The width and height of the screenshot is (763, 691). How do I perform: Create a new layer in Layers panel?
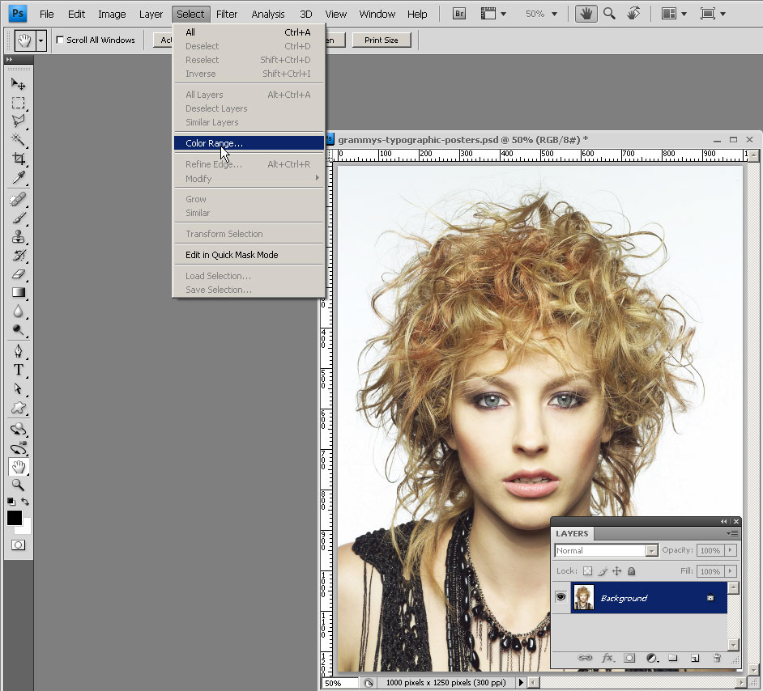click(694, 659)
